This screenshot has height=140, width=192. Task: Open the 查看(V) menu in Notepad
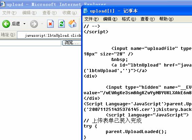click(148, 19)
